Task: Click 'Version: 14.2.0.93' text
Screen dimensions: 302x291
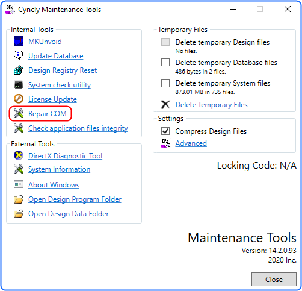Action: (269, 251)
